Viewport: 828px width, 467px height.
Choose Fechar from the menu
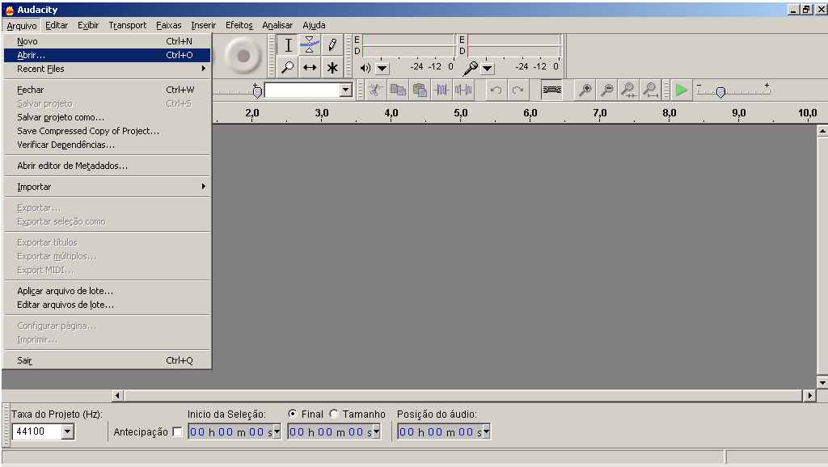coord(108,90)
